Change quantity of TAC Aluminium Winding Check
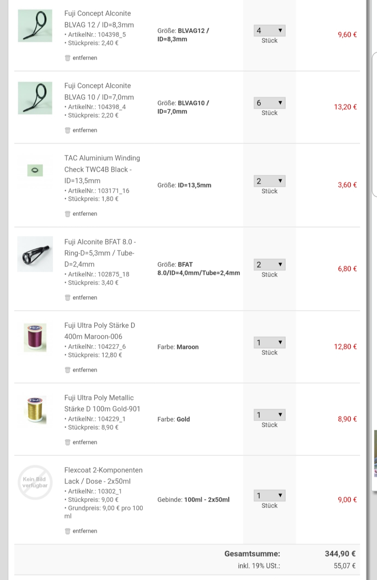Viewport: 377px width, 580px height. (269, 181)
